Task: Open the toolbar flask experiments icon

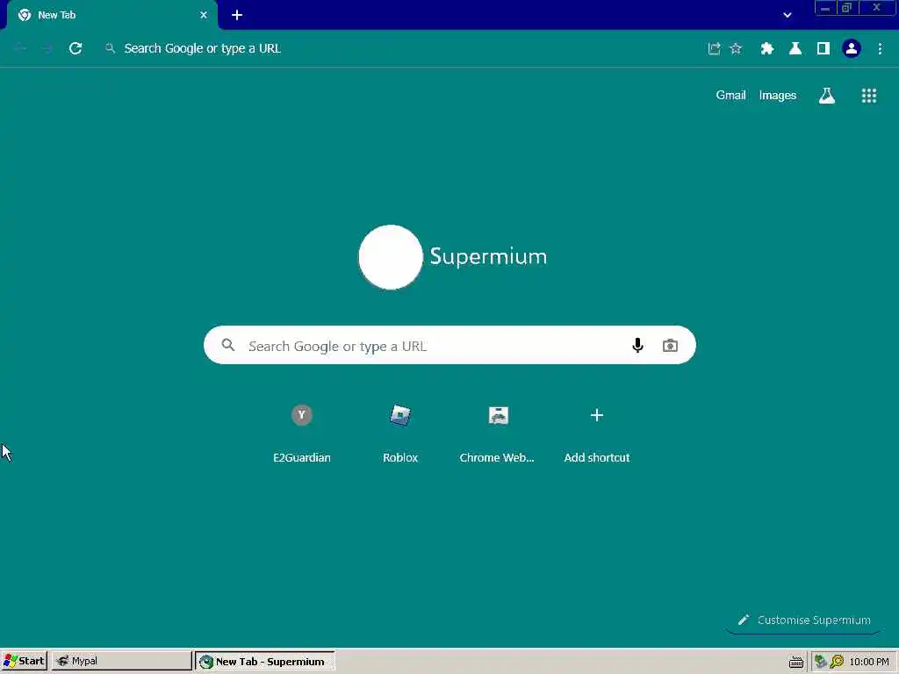Action: [x=795, y=49]
